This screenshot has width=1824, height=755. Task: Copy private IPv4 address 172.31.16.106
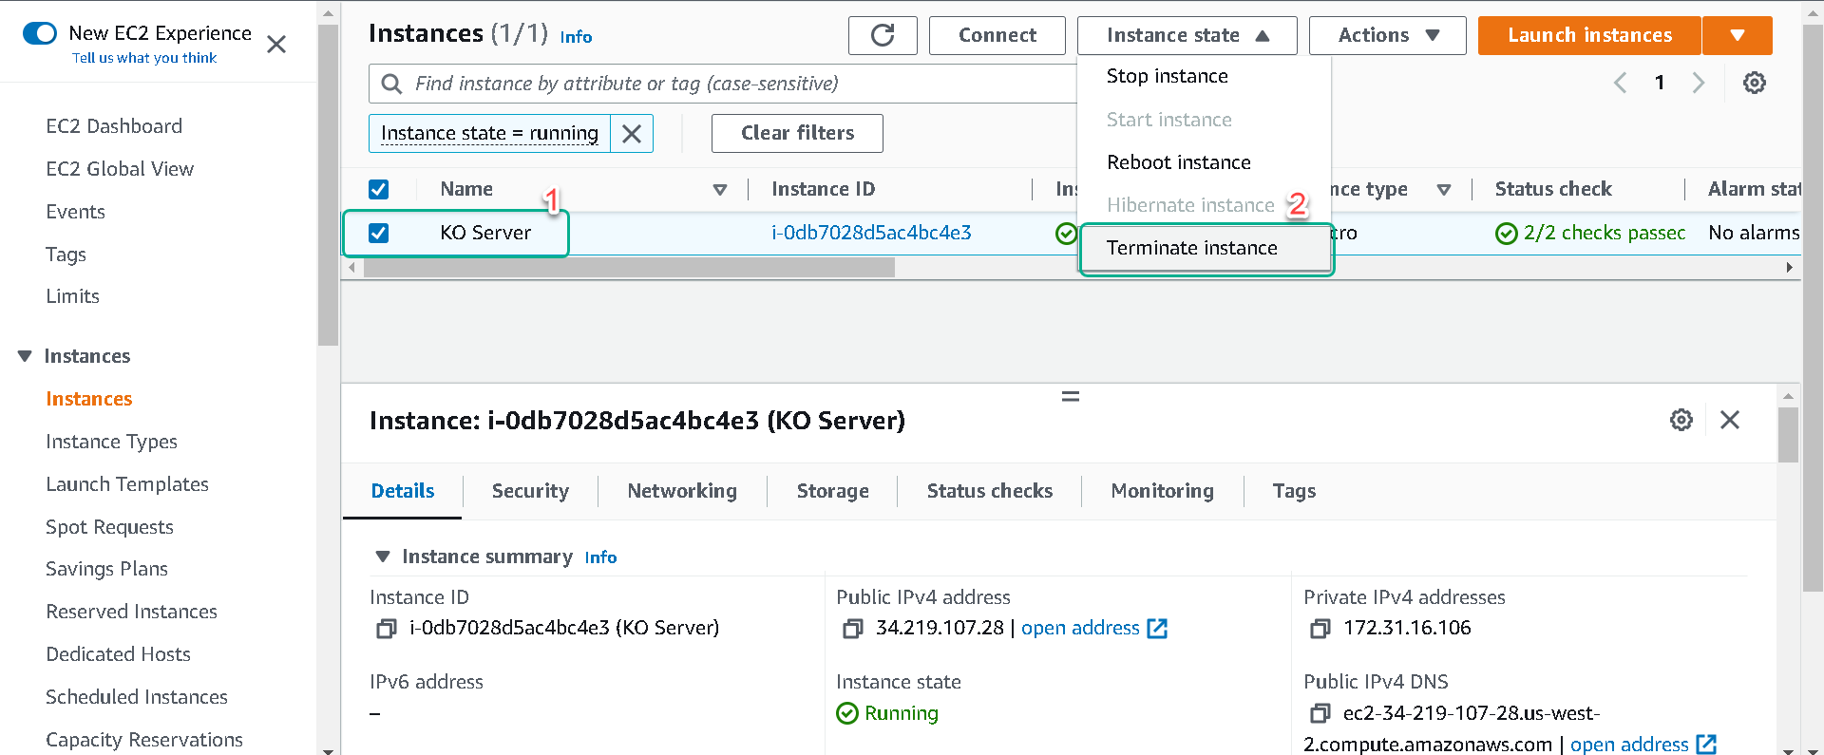tap(1320, 629)
